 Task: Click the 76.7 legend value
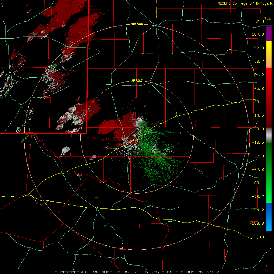[x=259, y=61]
